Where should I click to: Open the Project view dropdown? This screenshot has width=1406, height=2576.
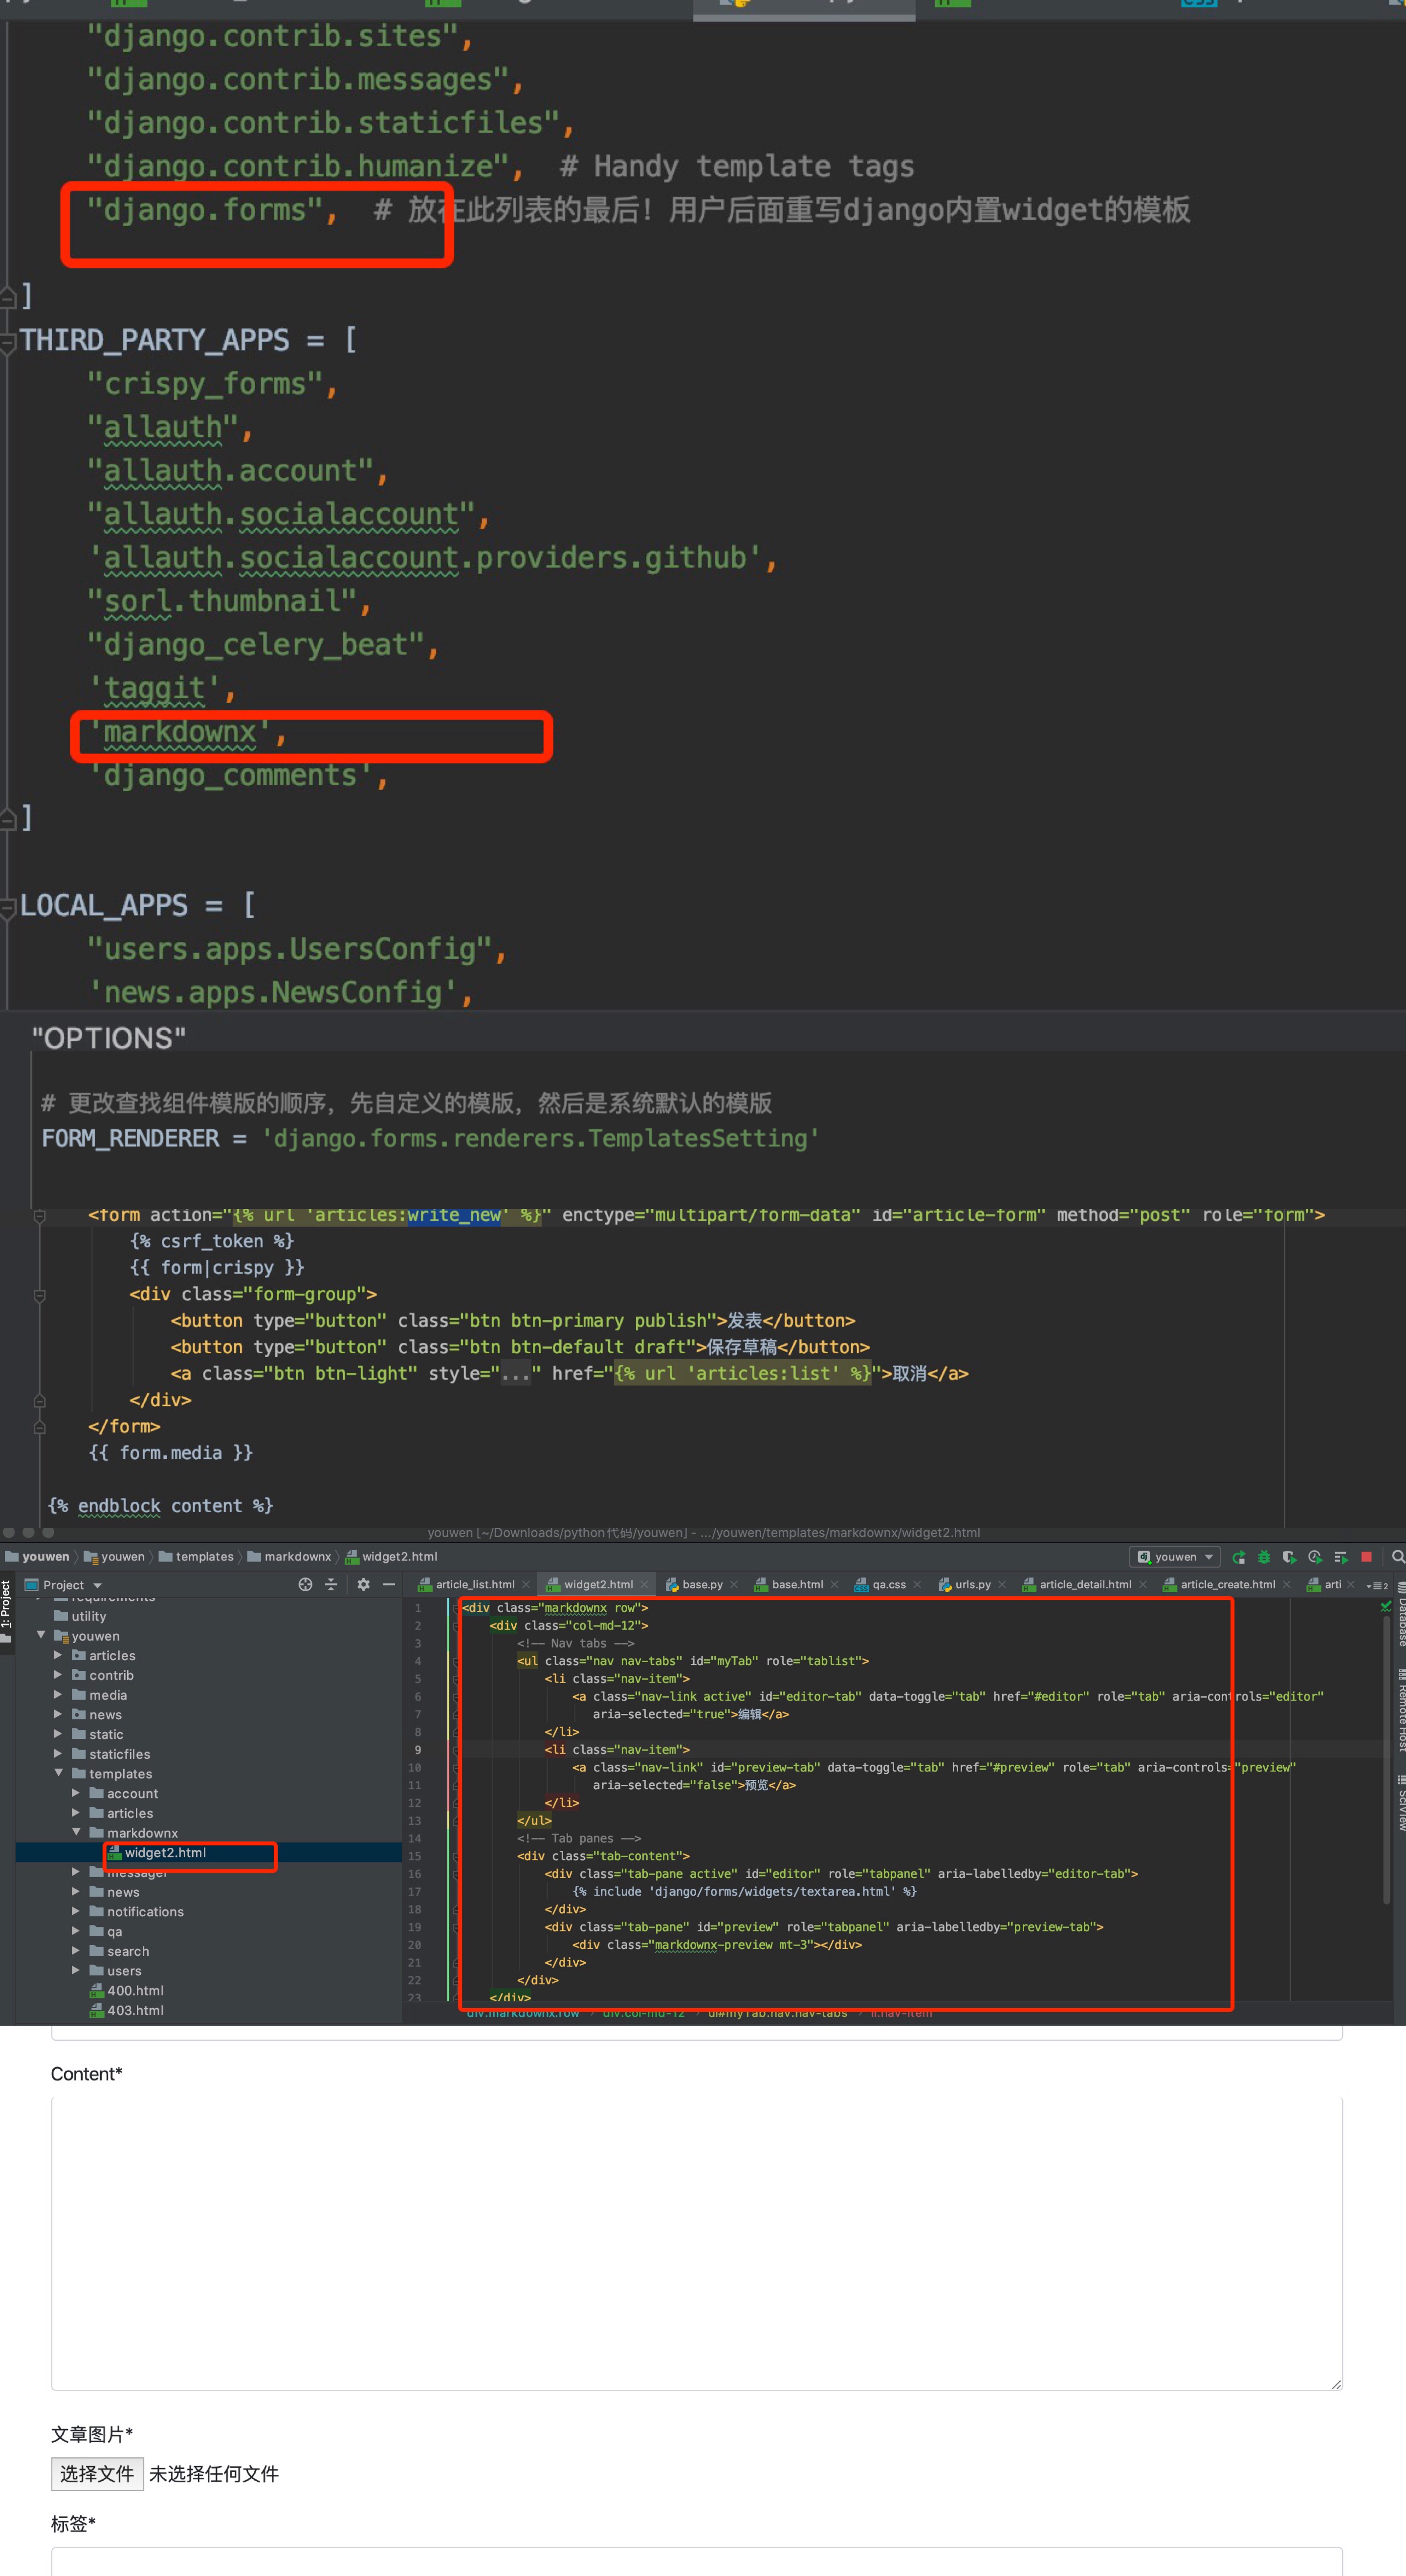pos(97,1585)
